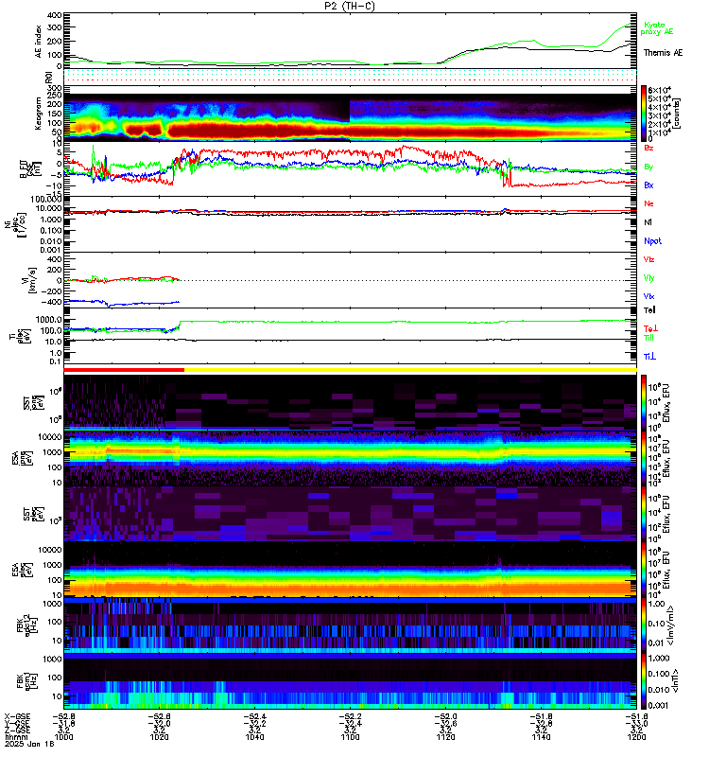This screenshot has width=709, height=757.
Task: Click the red segment of the region bar
Action: coord(124,370)
